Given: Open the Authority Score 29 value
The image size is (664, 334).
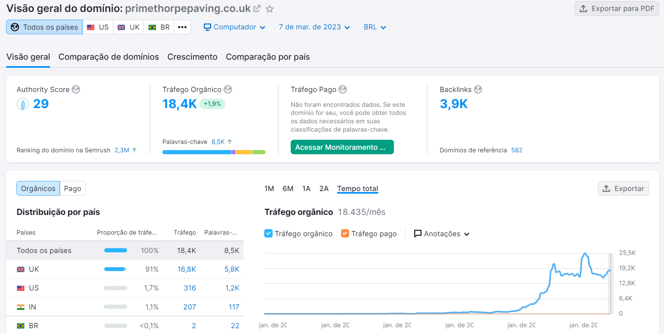Looking at the screenshot, I should (x=41, y=104).
